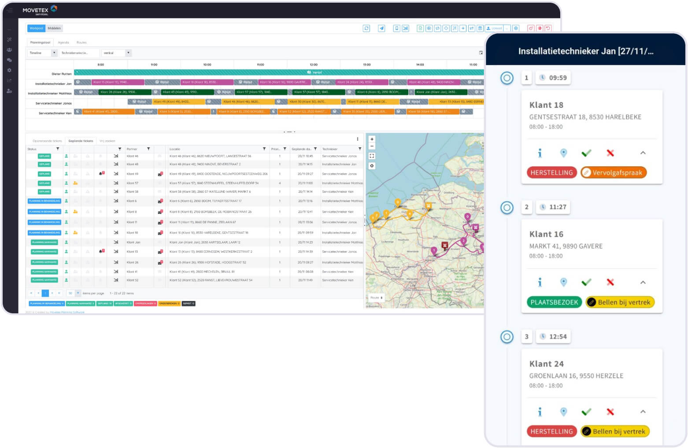Toggle fullscreen map view icon
The image size is (688, 448).
[x=372, y=156]
